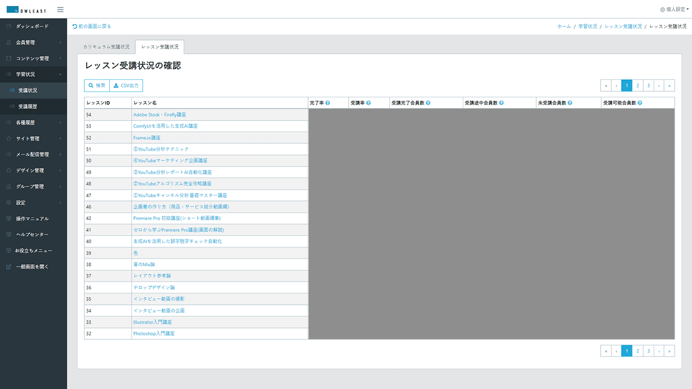692x389 pixels.
Task: Click the 検索 button
Action: click(97, 85)
